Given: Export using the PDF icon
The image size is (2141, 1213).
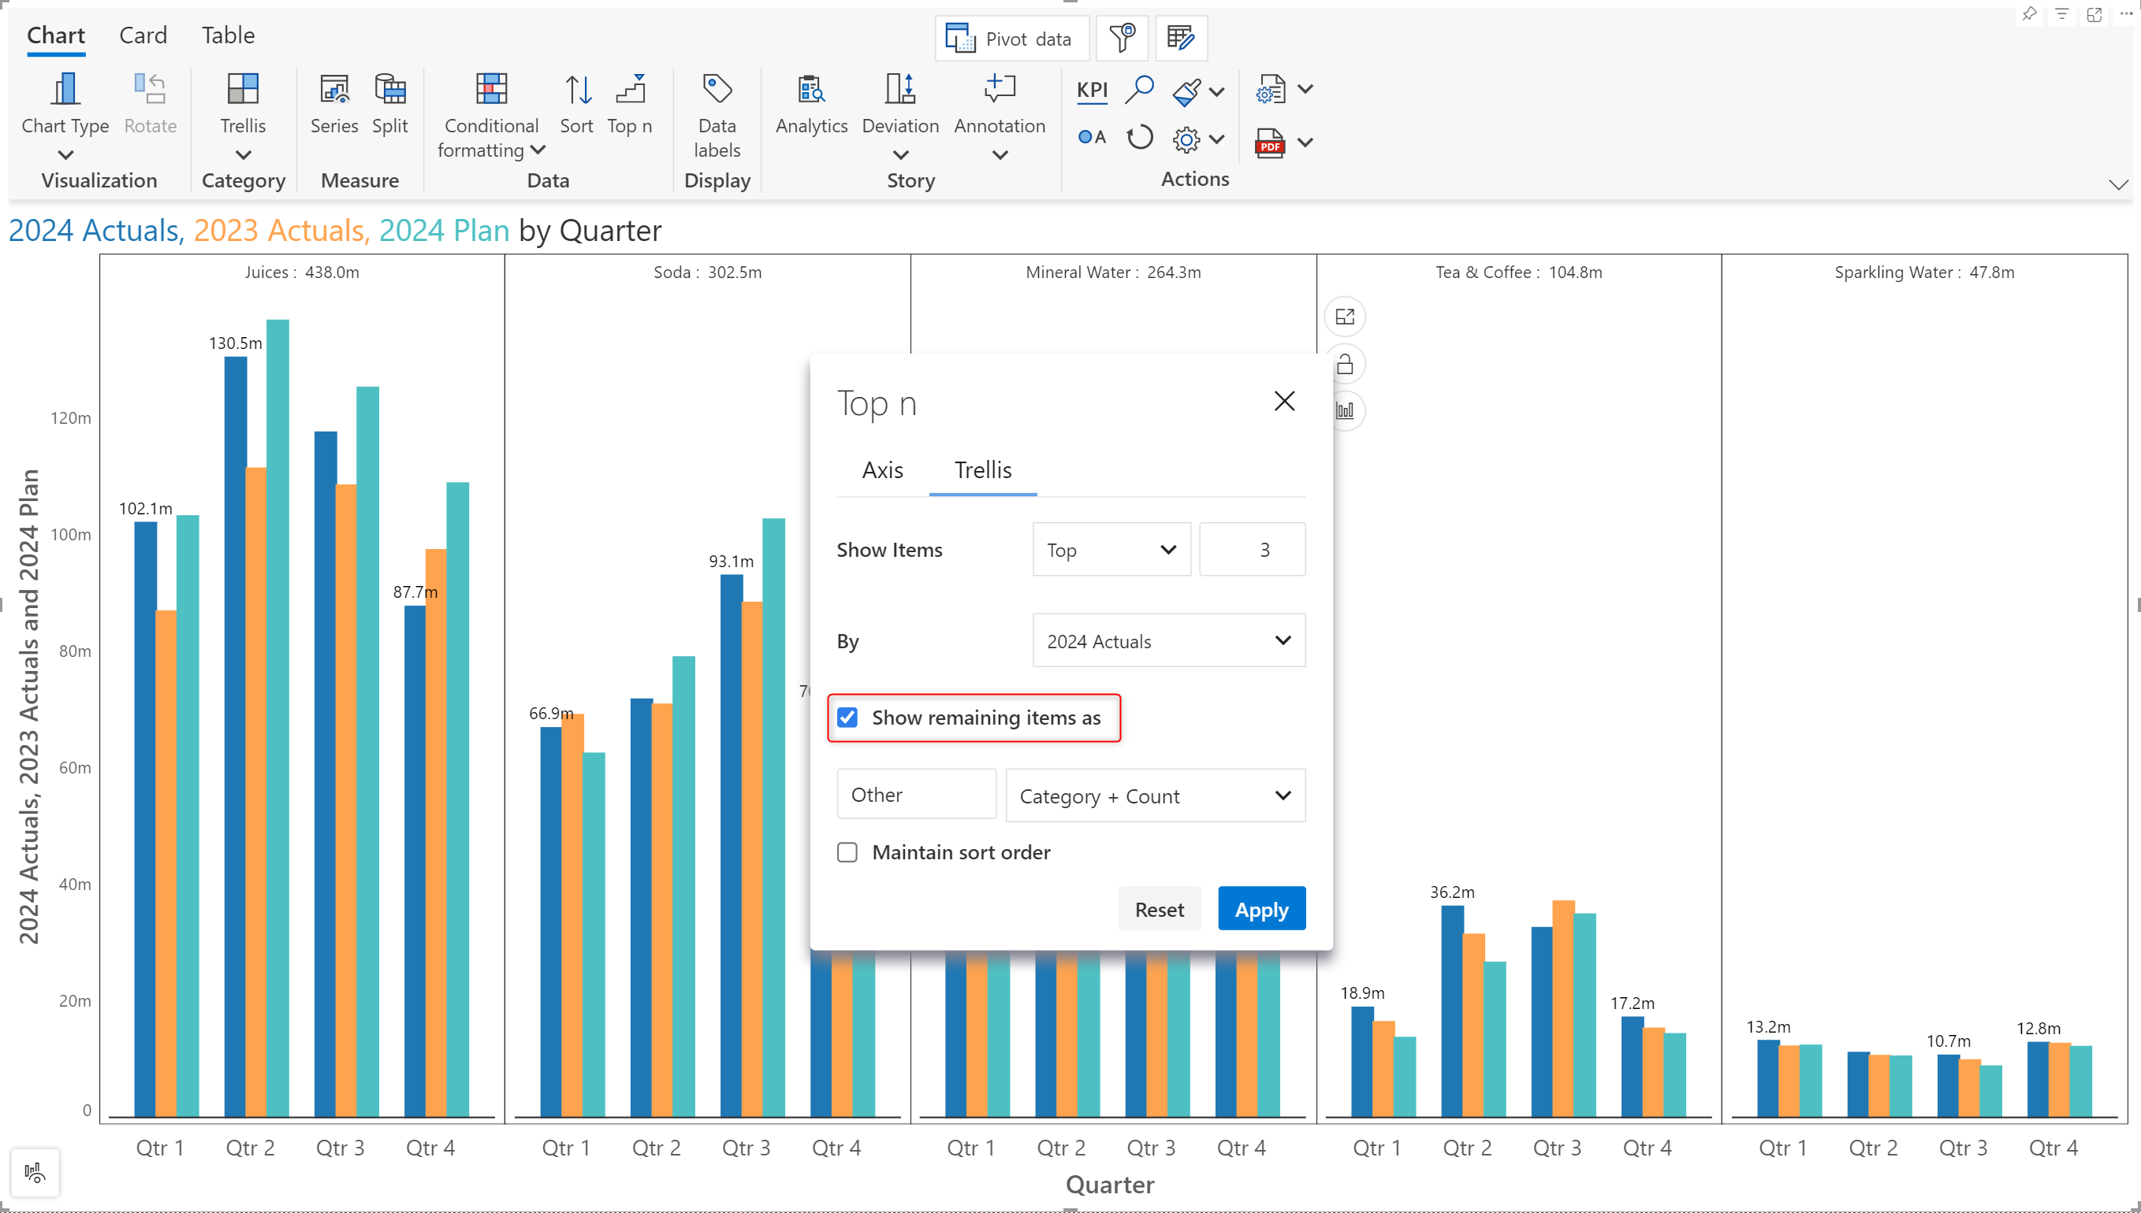Looking at the screenshot, I should pyautogui.click(x=1269, y=143).
